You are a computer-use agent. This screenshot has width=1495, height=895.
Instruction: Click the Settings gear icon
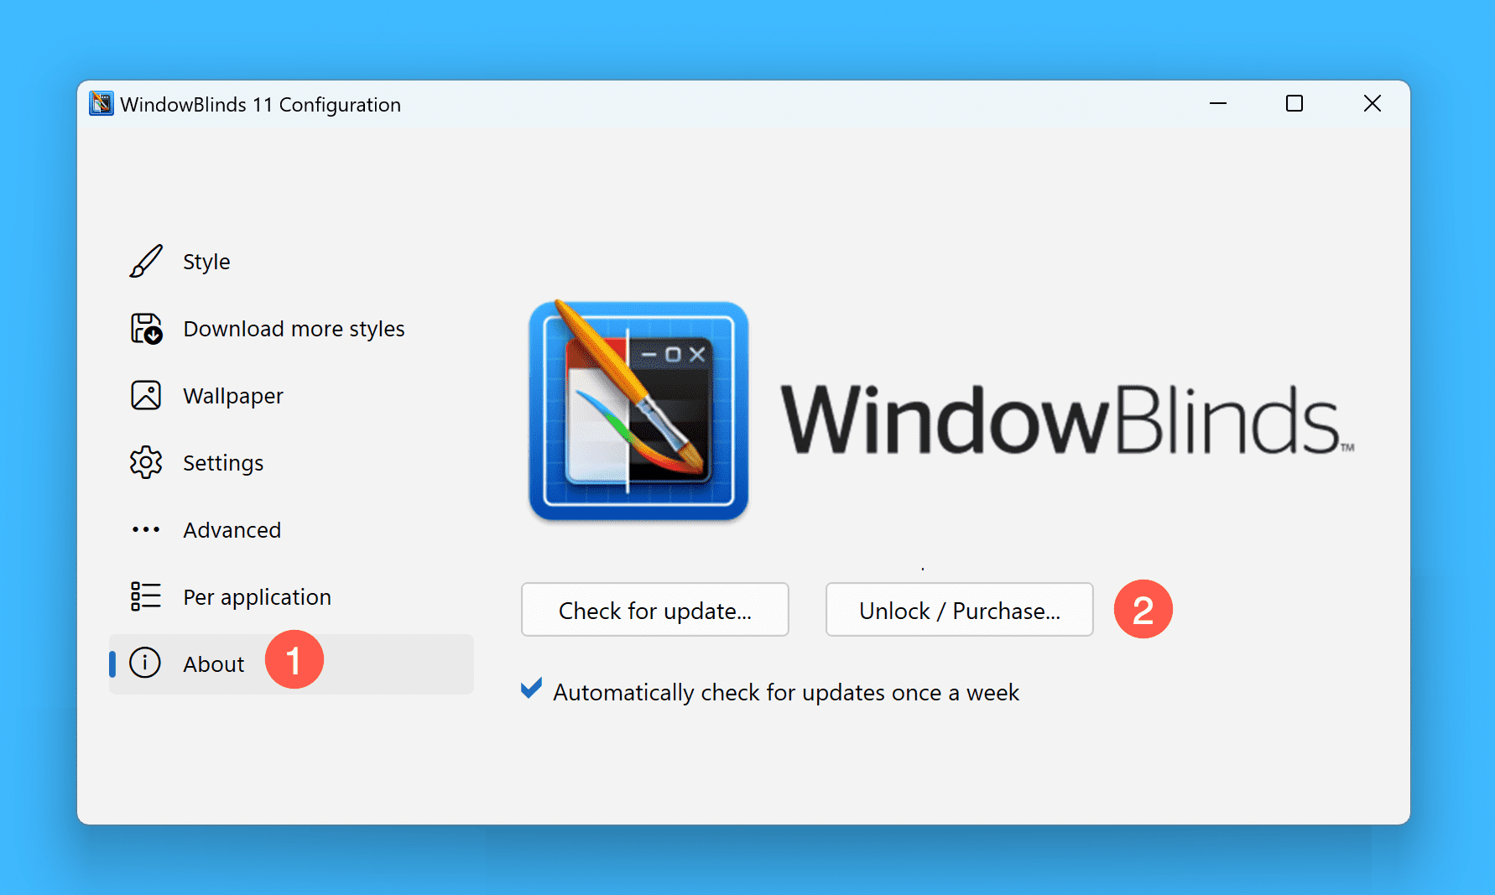[146, 462]
